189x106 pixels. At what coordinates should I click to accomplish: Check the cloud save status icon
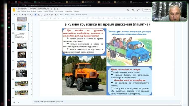pos(58,9)
